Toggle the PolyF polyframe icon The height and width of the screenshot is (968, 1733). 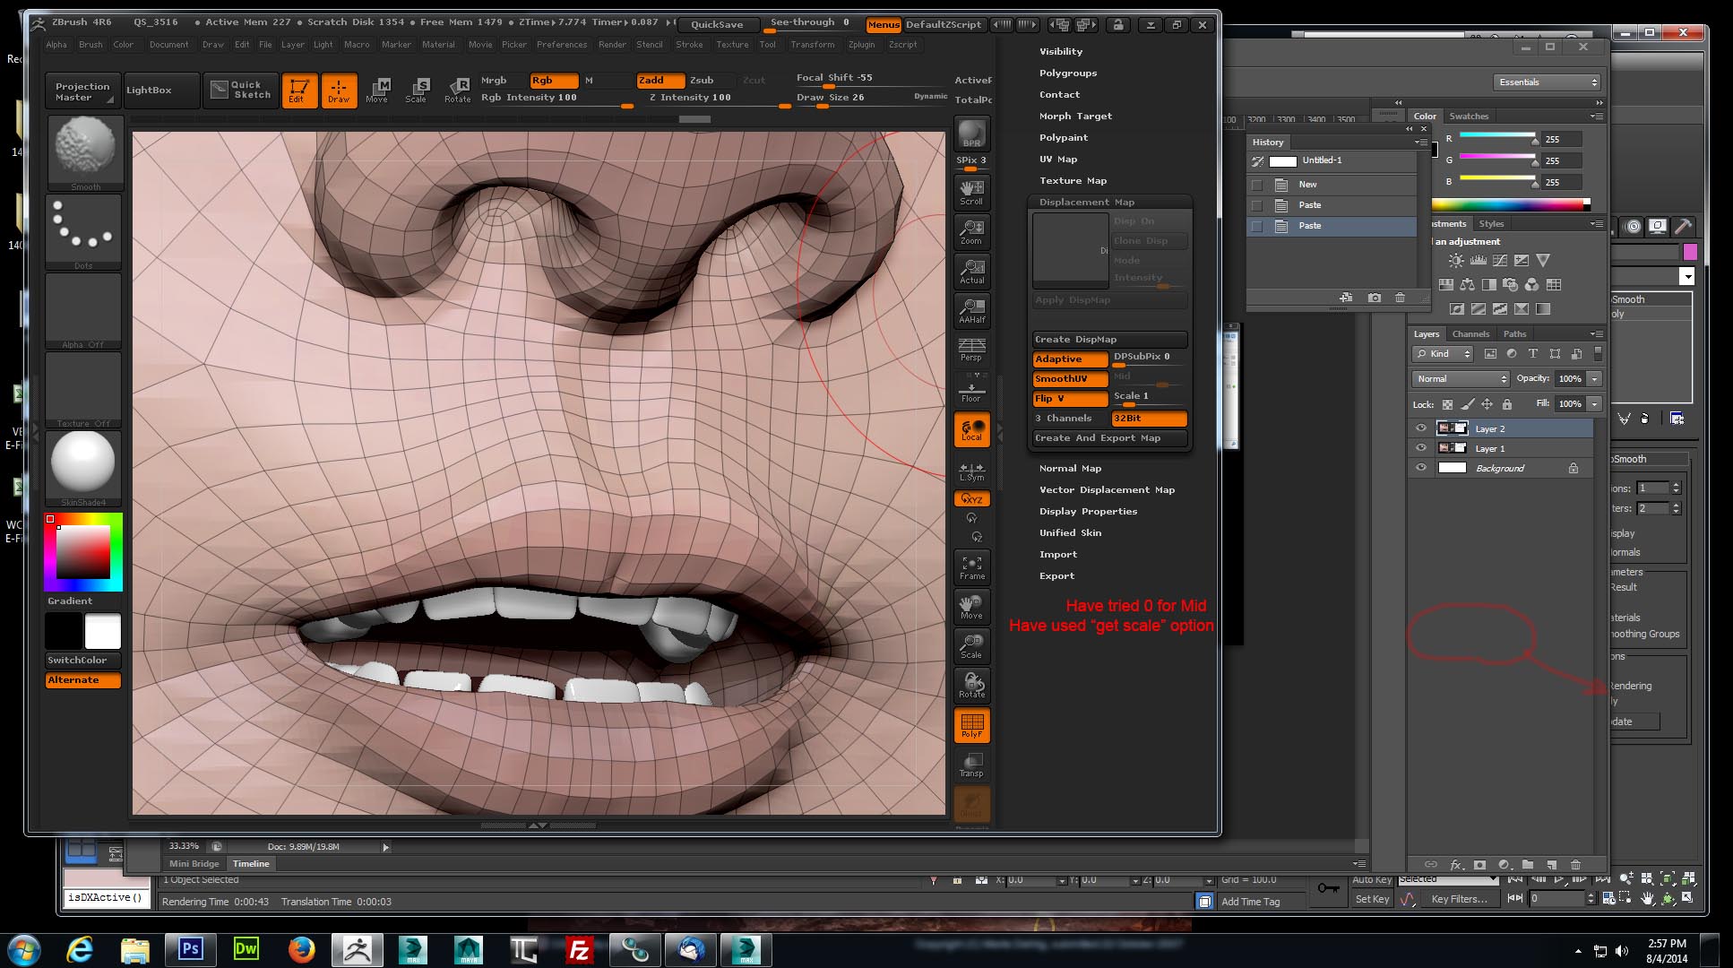point(971,725)
